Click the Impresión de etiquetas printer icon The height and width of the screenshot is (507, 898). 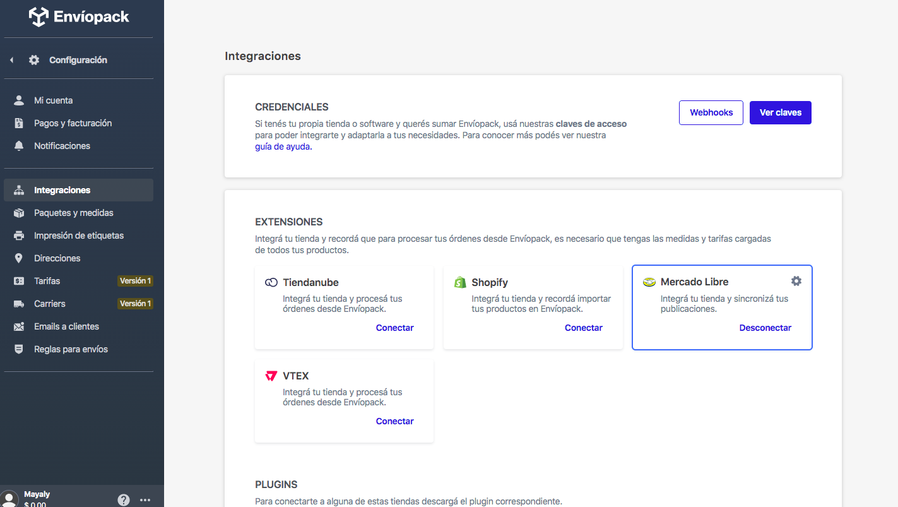(x=19, y=236)
